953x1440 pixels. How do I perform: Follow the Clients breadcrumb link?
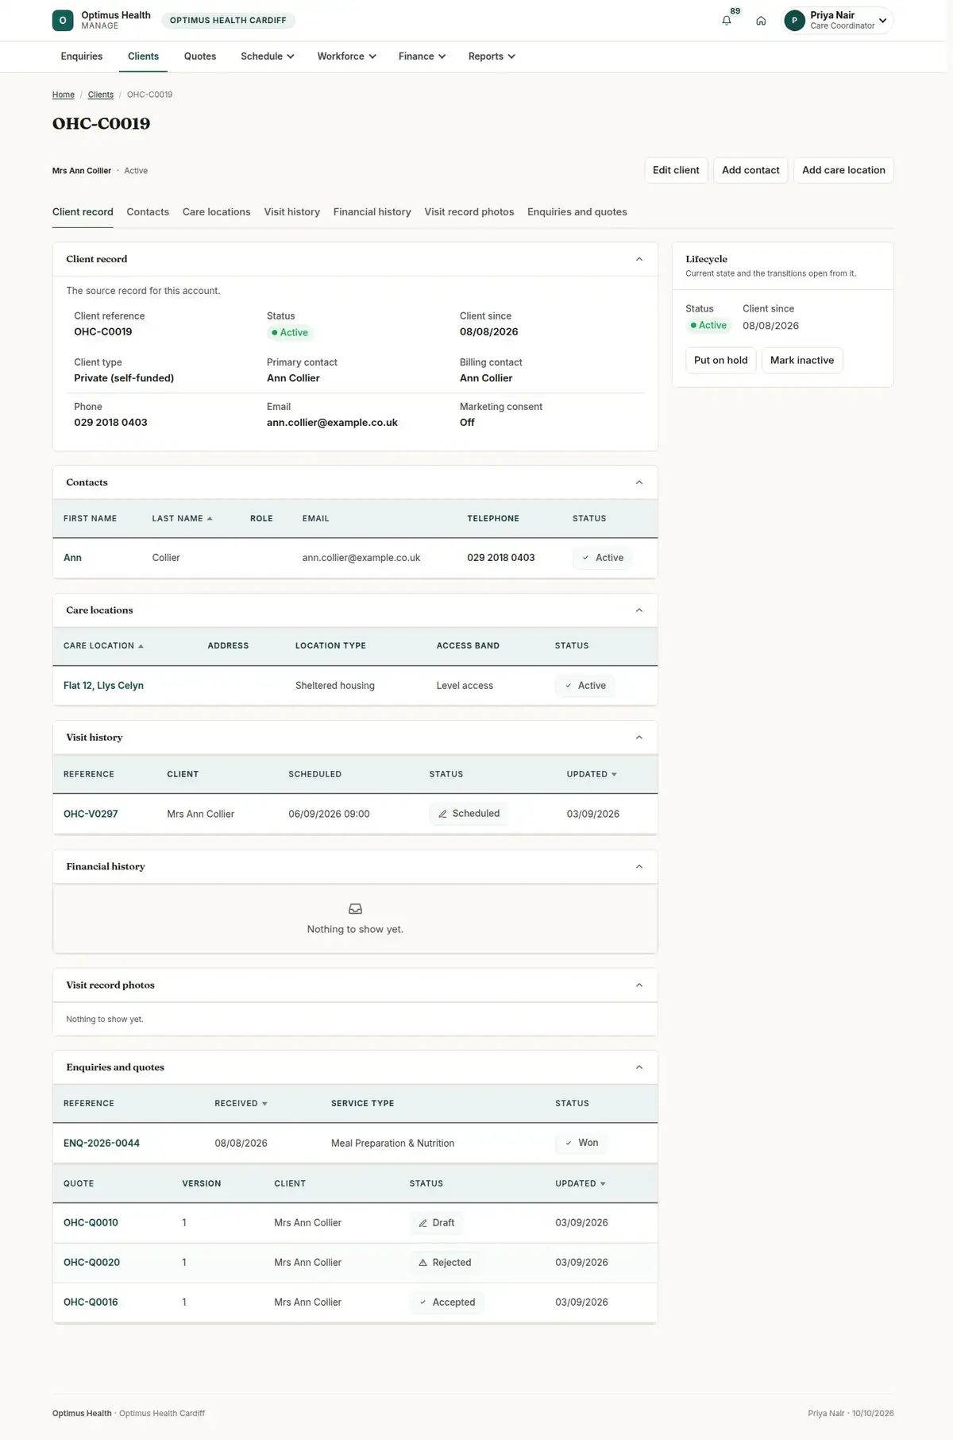(x=101, y=95)
